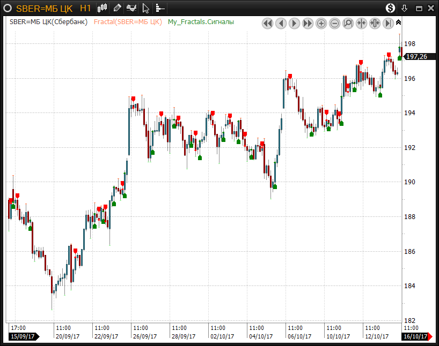This screenshot has width=439, height=346.
Task: Jump to the latest bar on chart
Action: (x=388, y=23)
